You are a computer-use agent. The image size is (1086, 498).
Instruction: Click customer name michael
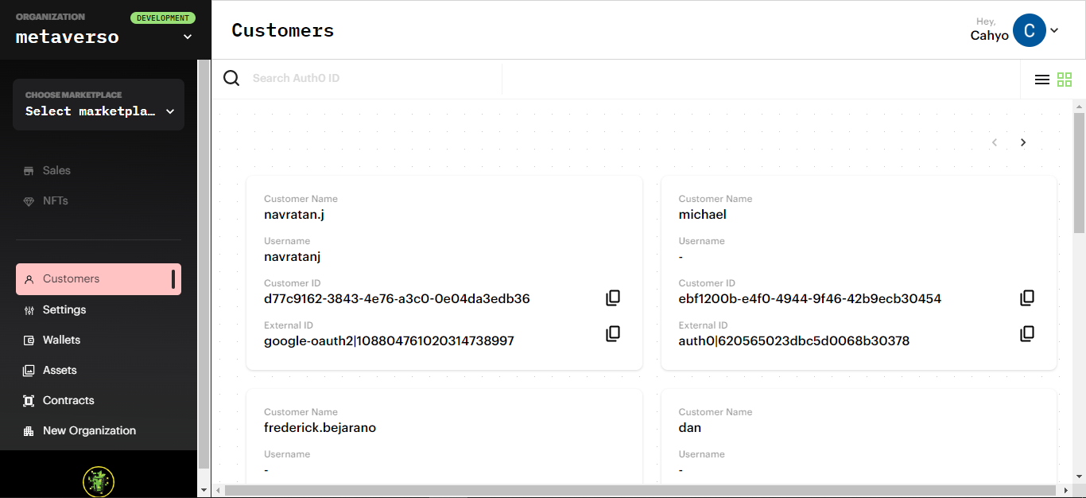point(702,215)
